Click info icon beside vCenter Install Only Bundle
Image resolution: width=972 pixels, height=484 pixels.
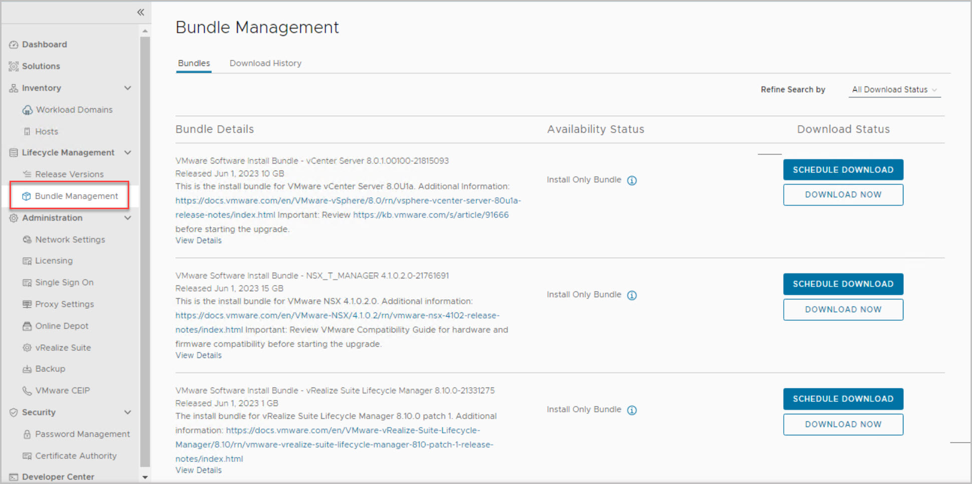click(632, 181)
